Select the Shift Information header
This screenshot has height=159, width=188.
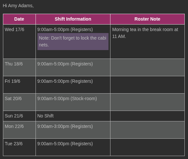pos(73,19)
